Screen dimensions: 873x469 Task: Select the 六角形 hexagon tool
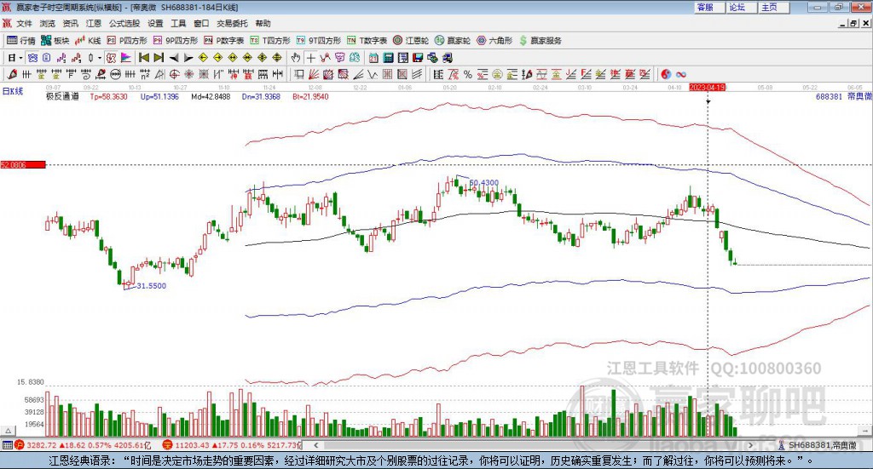tap(494, 41)
